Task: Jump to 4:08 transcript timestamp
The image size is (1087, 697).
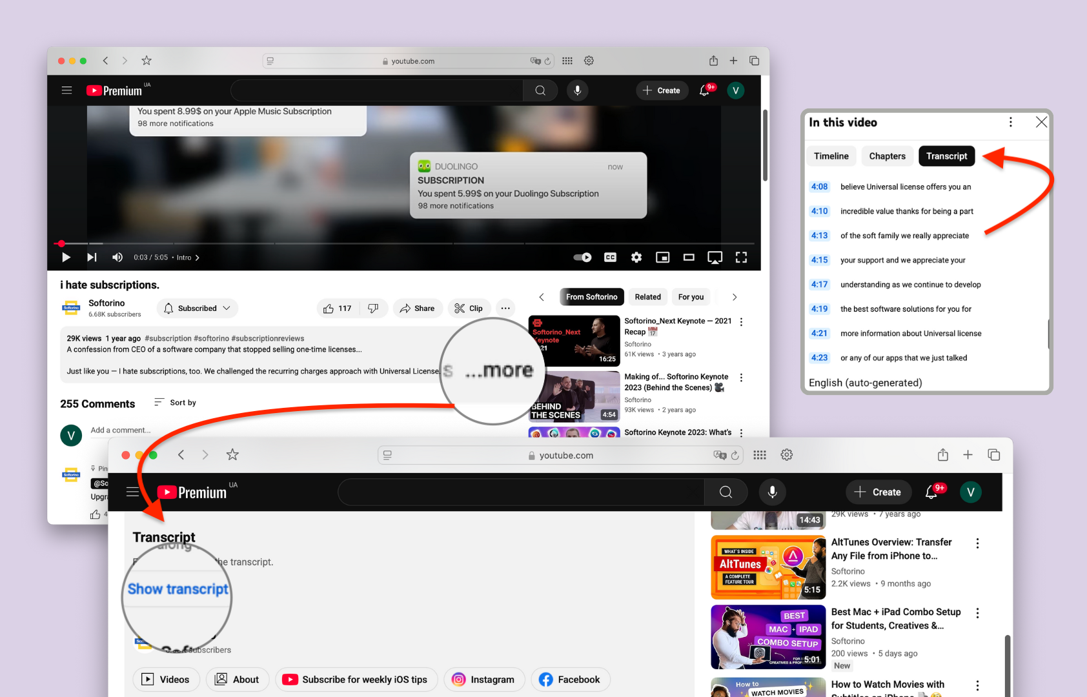Action: (x=819, y=187)
